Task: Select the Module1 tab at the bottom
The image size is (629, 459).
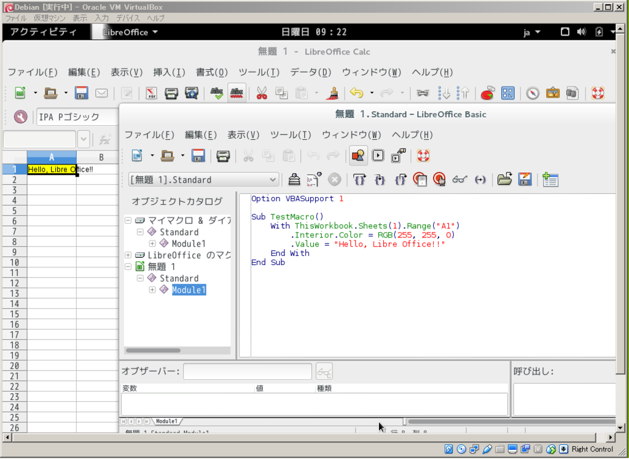Action: click(167, 422)
